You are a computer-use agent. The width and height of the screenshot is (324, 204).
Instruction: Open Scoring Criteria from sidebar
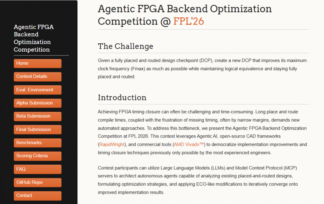37,156
